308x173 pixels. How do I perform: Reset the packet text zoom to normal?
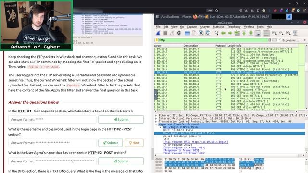coord(288,33)
